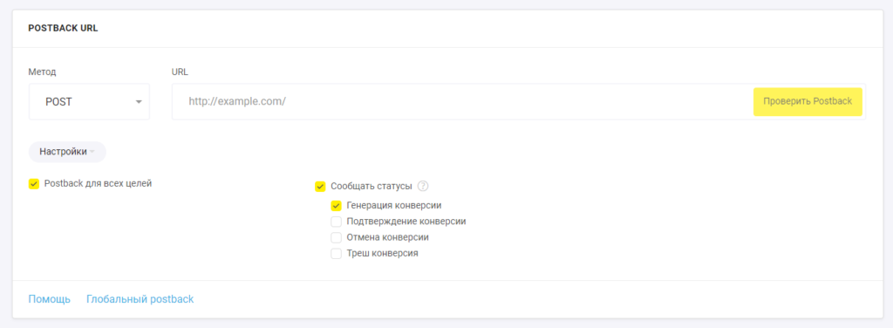Viewport: 893px width, 328px height.
Task: Enable the Подтверждение конверсии checkbox
Action: coord(336,222)
